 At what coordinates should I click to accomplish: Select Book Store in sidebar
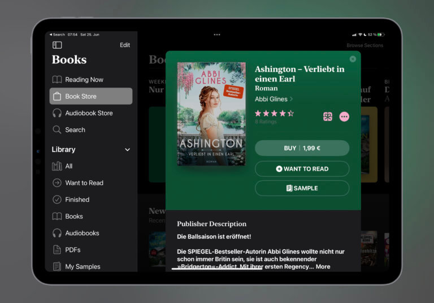pos(91,96)
